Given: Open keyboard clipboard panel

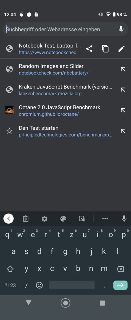Looking at the screenshot, I should (x=26, y=219).
